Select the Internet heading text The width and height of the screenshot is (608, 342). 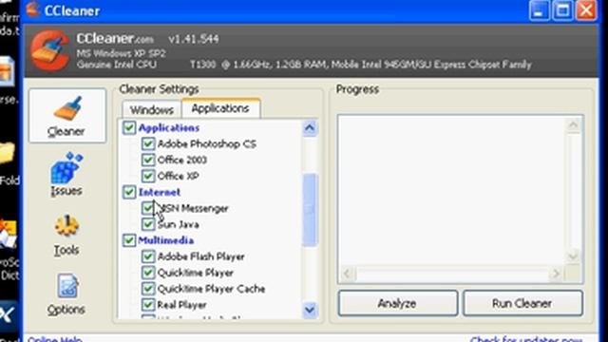pos(160,192)
